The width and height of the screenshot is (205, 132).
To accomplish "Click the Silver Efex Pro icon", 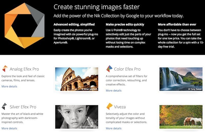I will coord(4,106).
